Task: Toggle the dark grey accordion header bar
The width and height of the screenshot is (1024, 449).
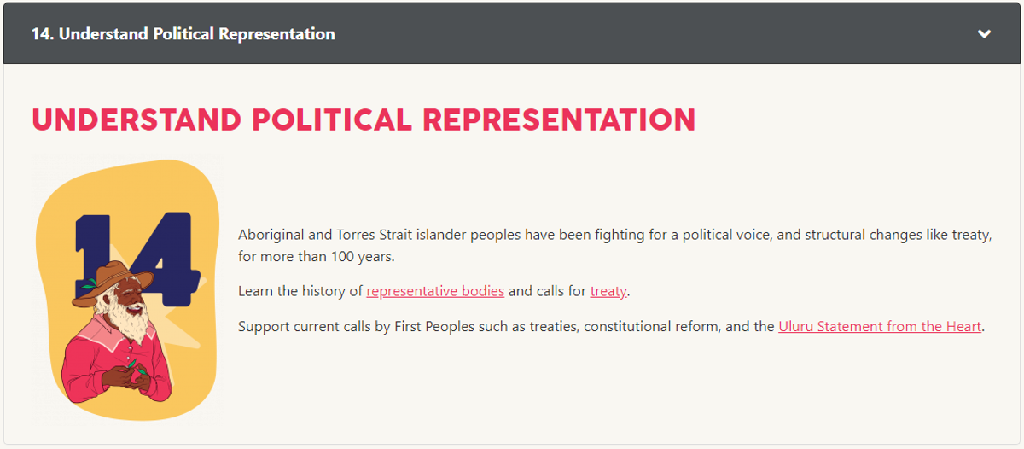Action: click(x=512, y=33)
